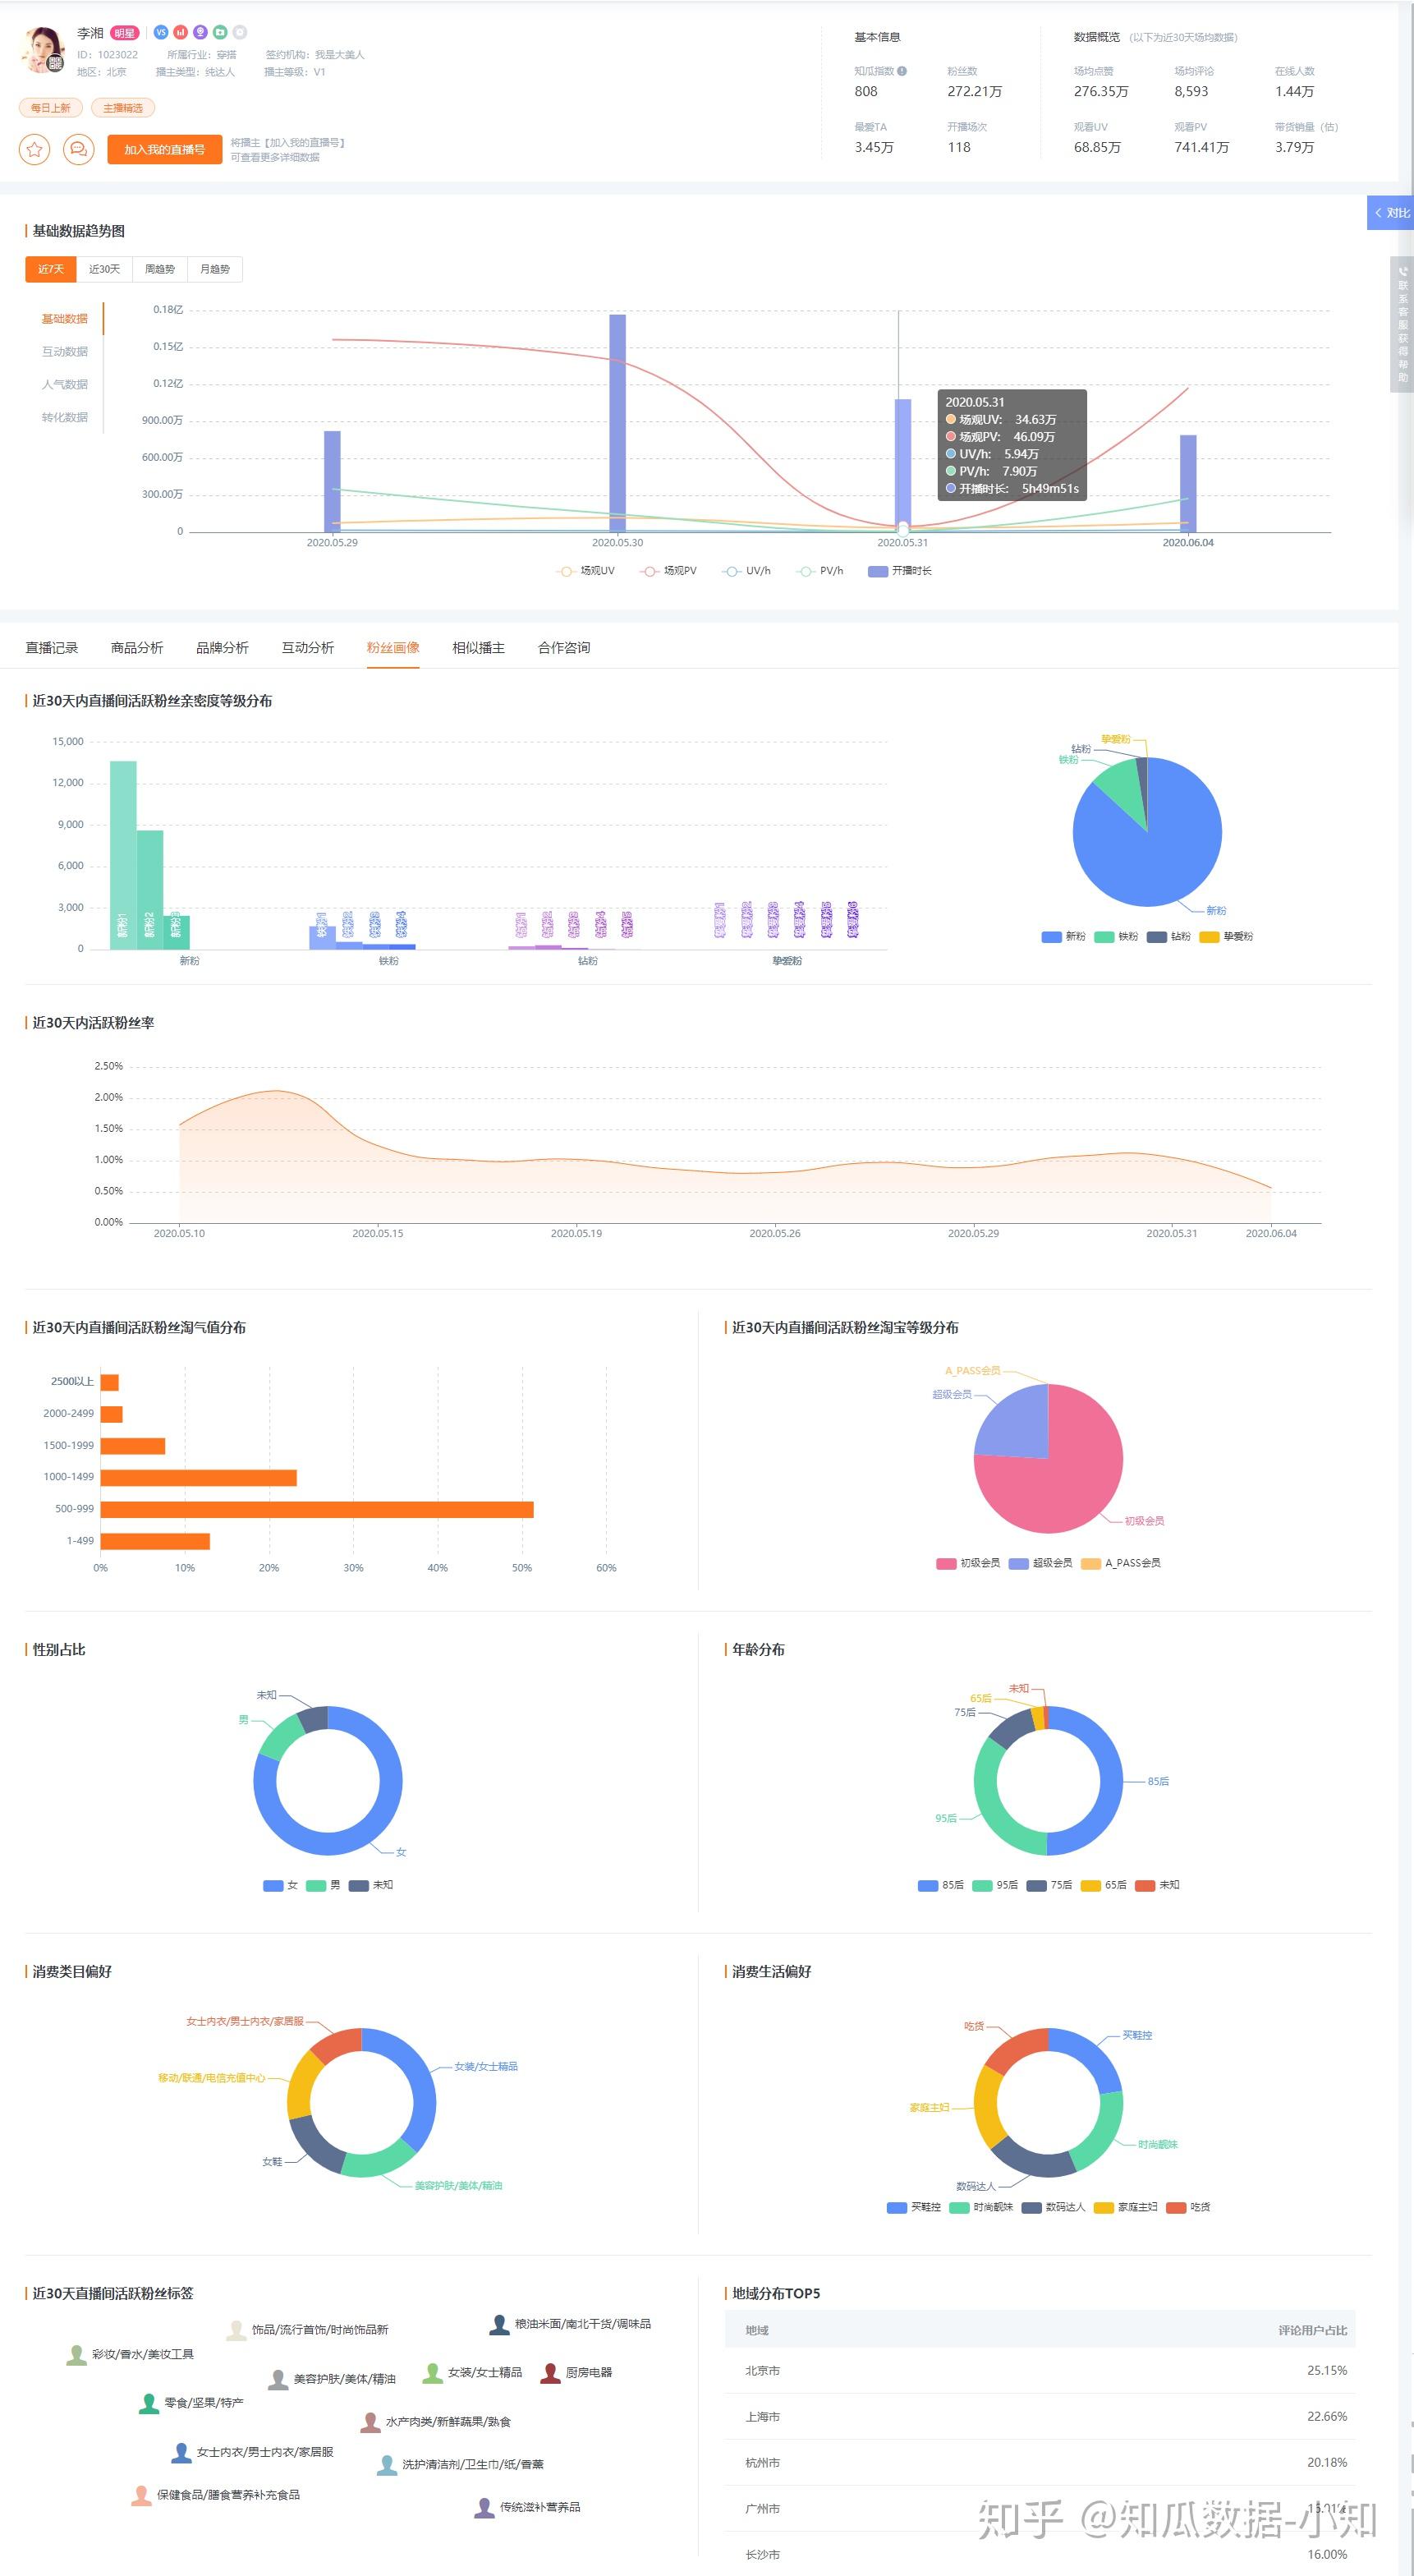Click the purple webcam icon beside 李湘

pyautogui.click(x=200, y=32)
